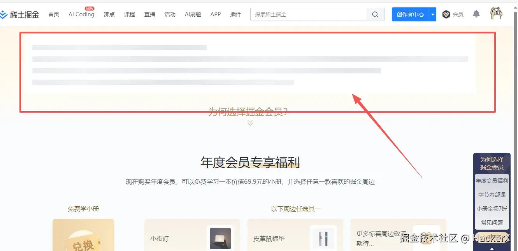Viewport: 518px width, 251px height.
Task: Click the search magnifier icon
Action: 374,14
